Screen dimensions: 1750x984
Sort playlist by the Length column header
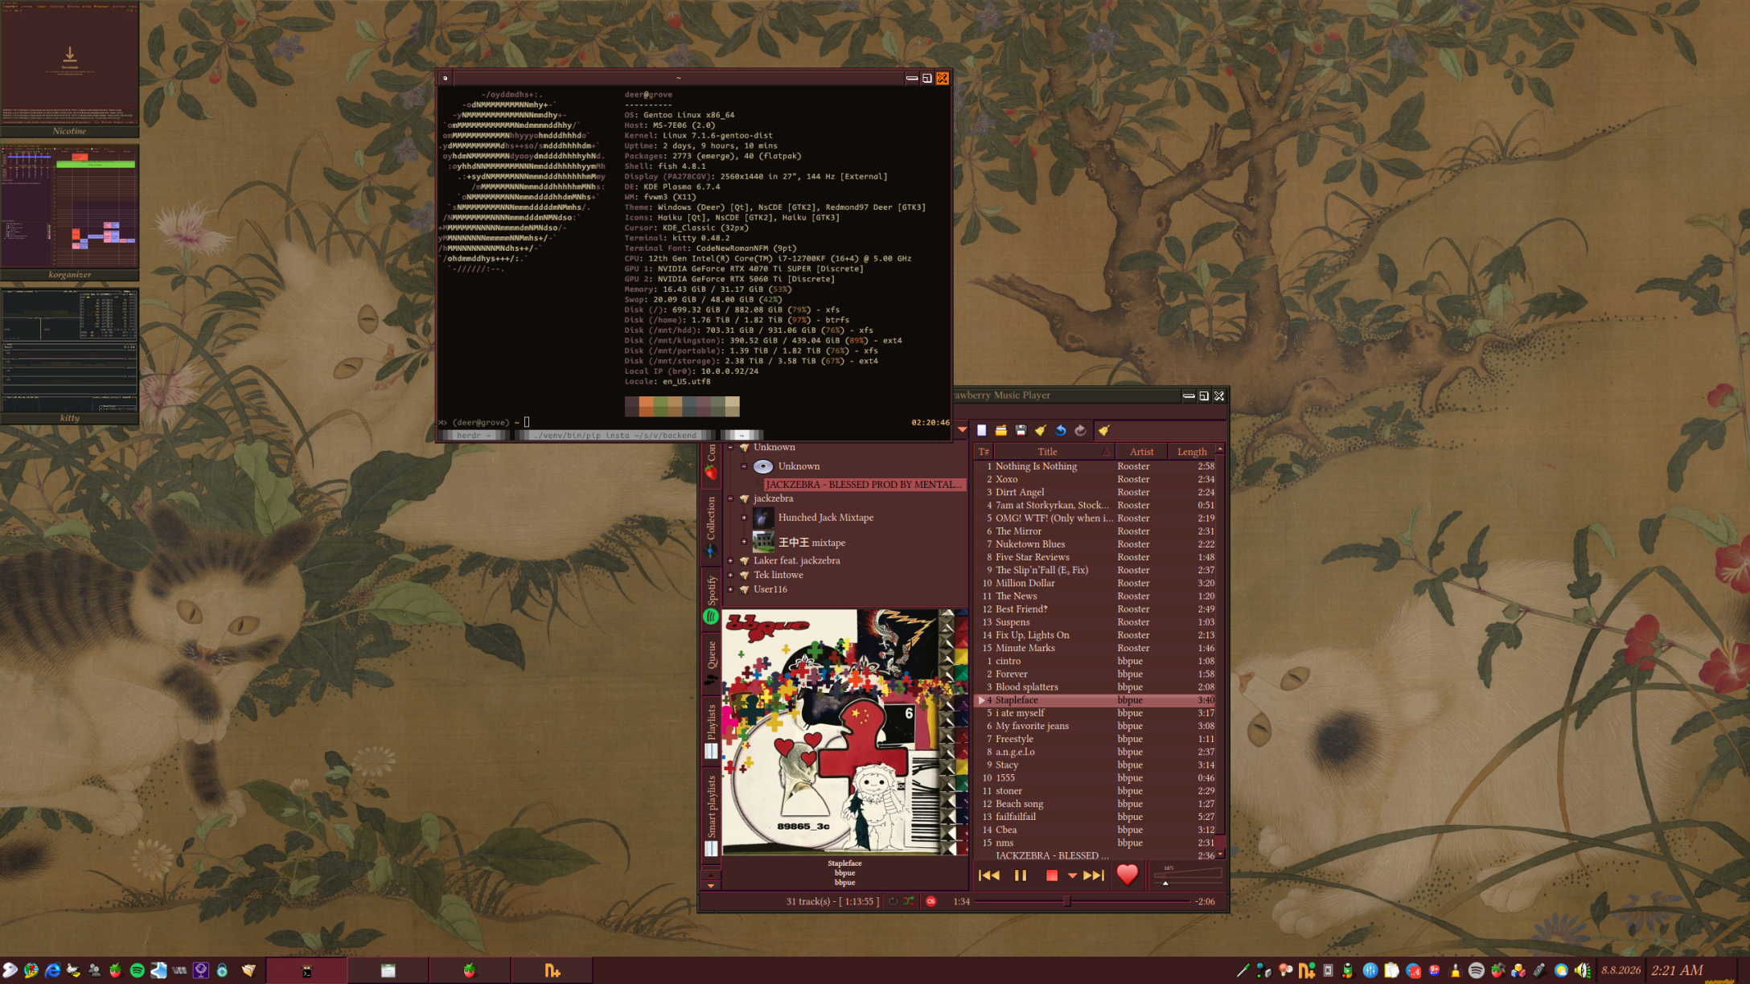coord(1192,452)
